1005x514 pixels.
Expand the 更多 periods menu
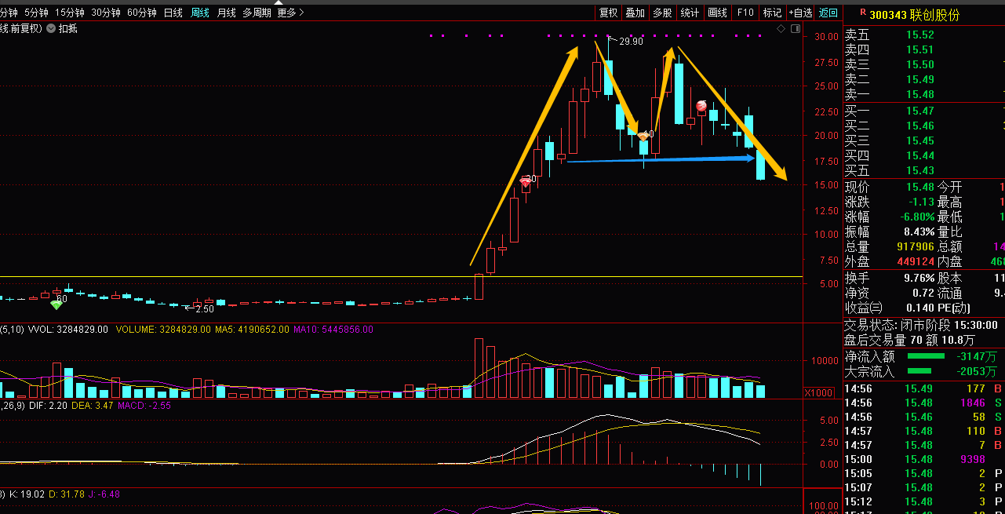pos(289,13)
